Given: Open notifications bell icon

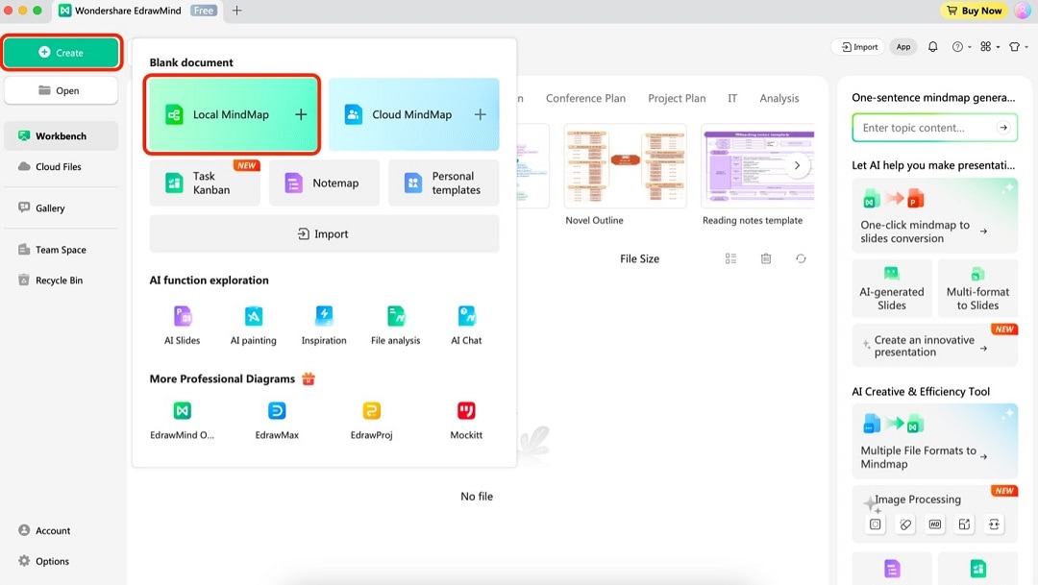Looking at the screenshot, I should click(932, 46).
